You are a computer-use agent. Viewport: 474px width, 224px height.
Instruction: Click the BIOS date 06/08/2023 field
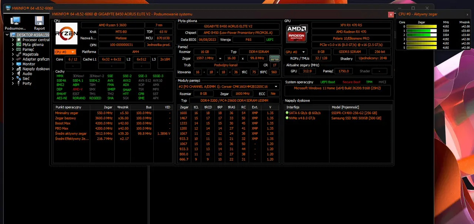click(208, 39)
